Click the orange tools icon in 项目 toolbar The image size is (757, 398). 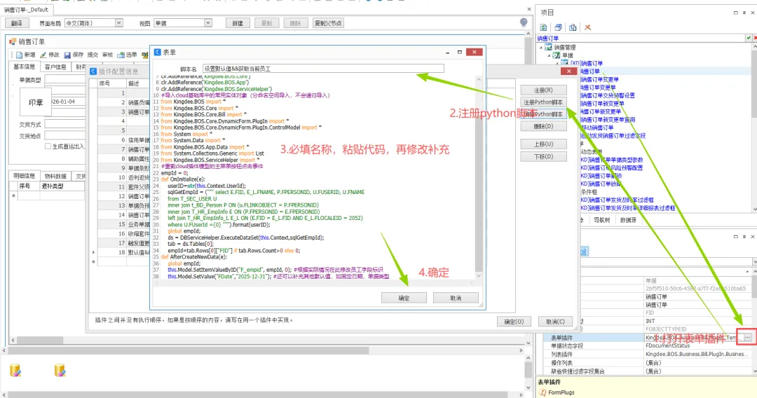pos(587,27)
